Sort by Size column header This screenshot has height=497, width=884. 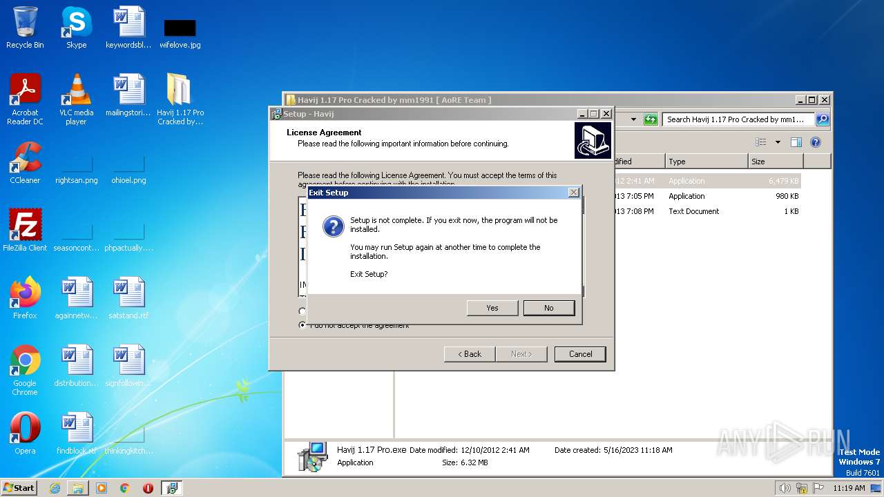[x=776, y=162]
